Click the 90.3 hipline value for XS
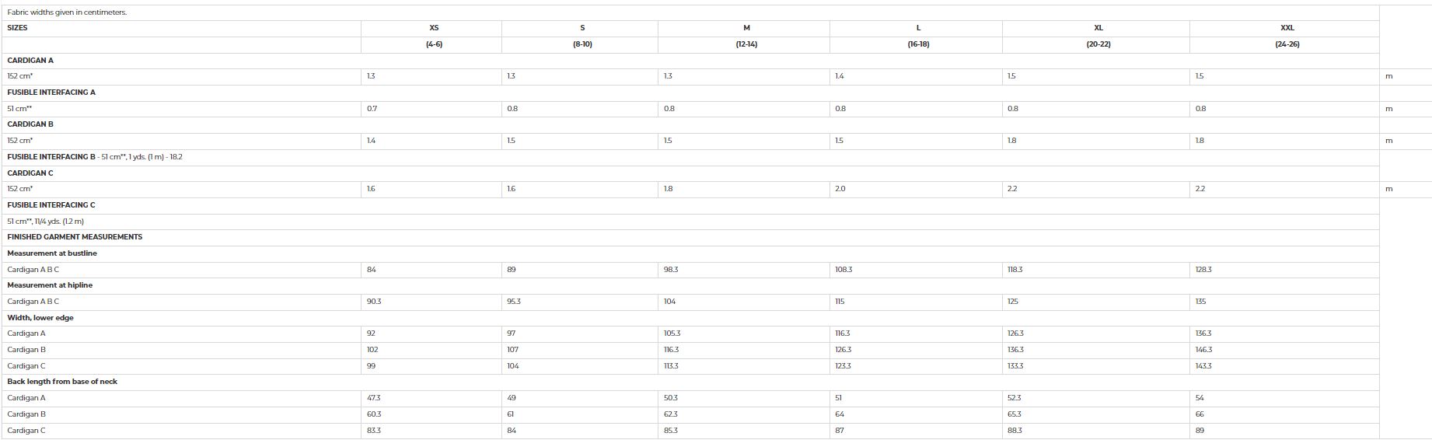 (374, 302)
